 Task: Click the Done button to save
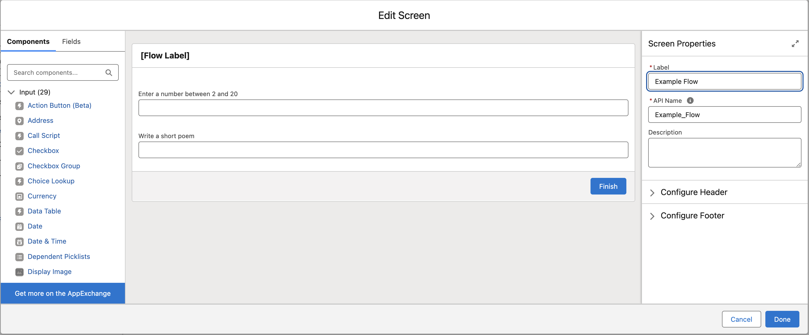pyautogui.click(x=782, y=319)
